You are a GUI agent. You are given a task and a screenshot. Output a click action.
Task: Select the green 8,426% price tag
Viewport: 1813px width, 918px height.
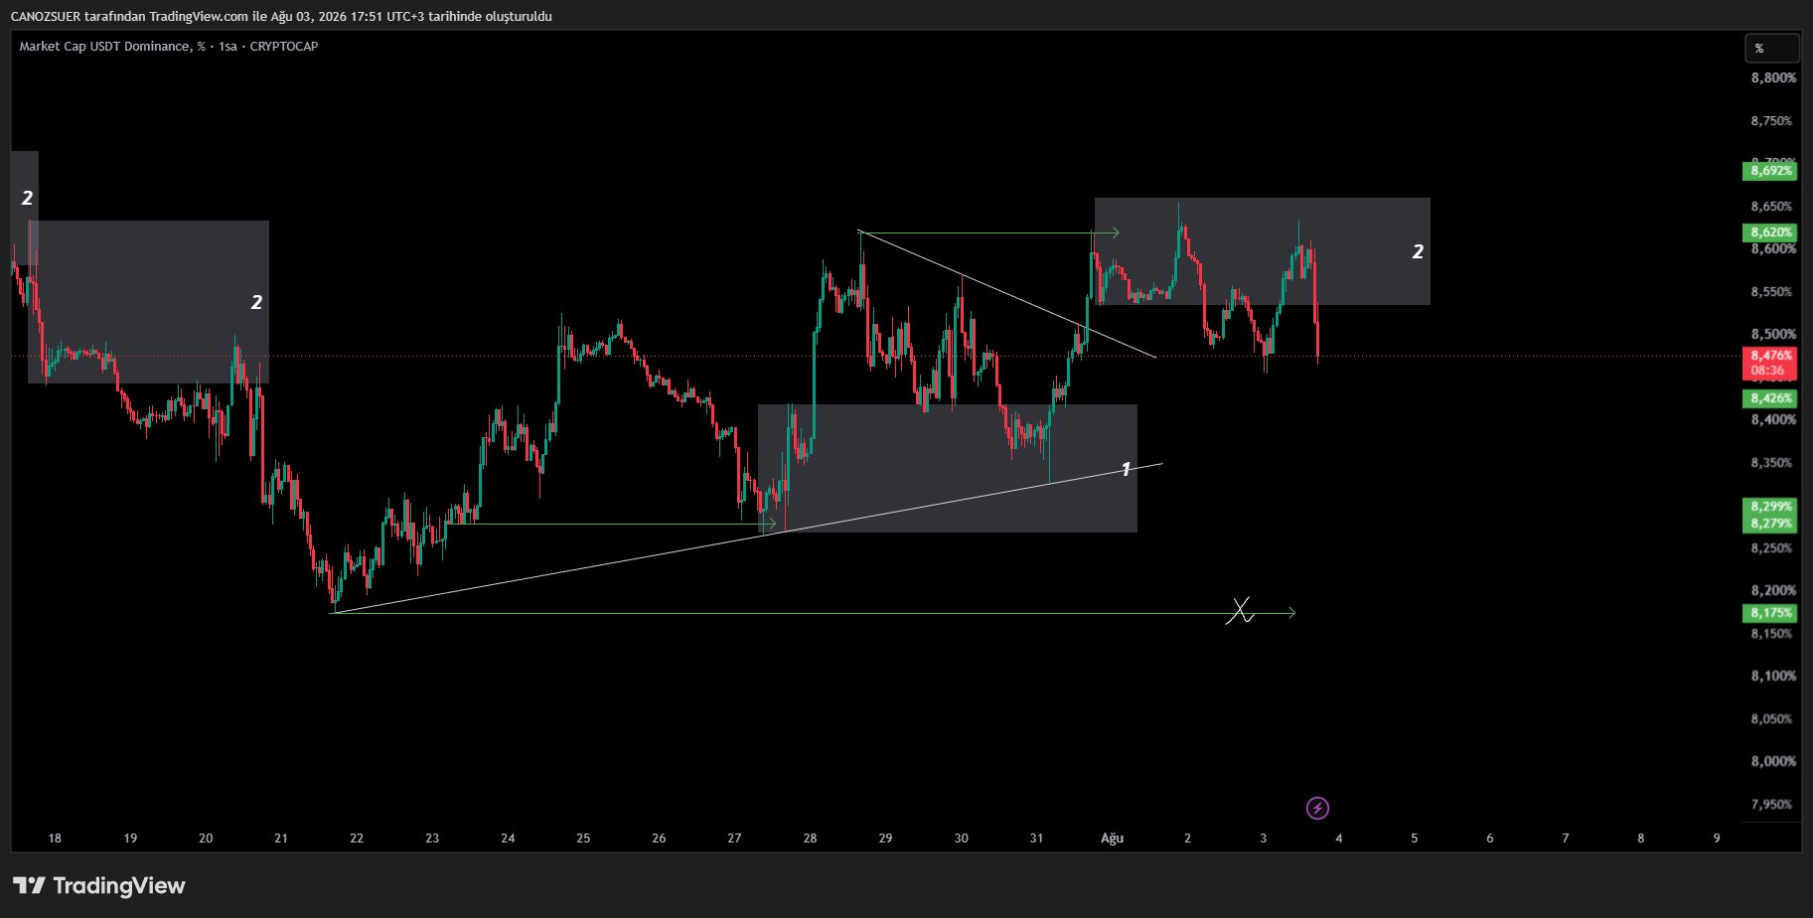click(1770, 398)
